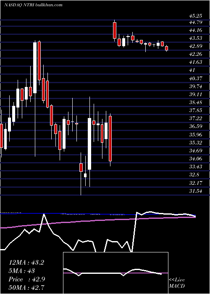Click the 31.54 price axis label

(x=196, y=191)
